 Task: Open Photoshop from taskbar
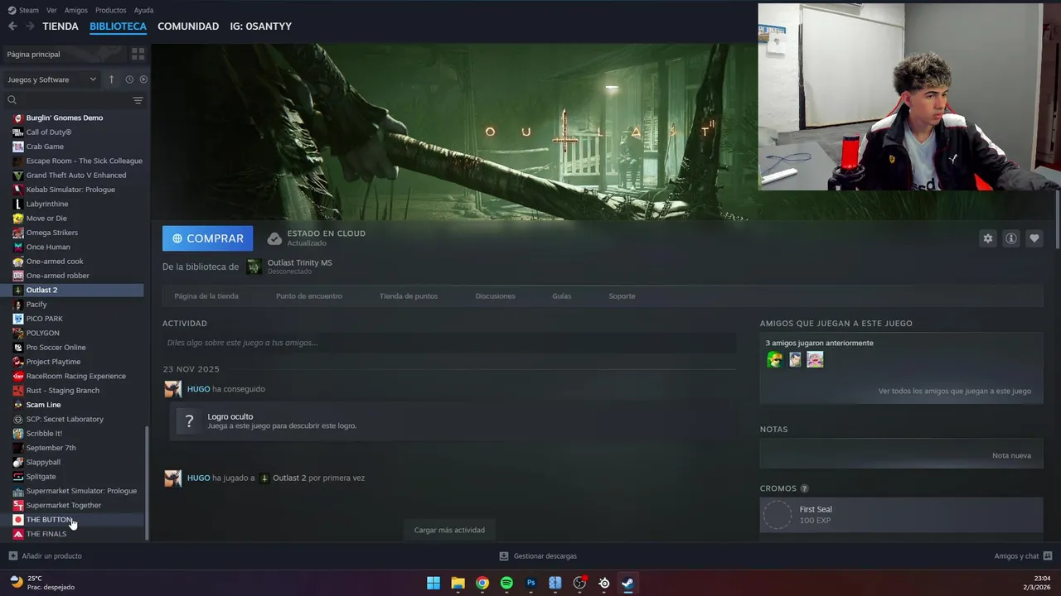click(531, 583)
